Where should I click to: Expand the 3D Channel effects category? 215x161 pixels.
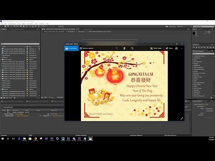point(193,58)
